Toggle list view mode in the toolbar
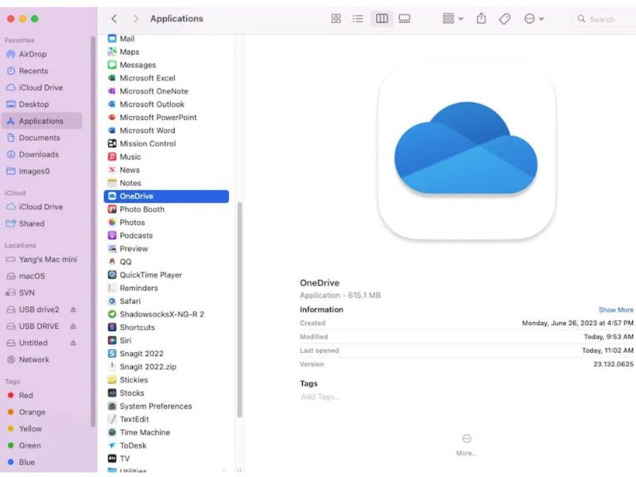Screen dimensions: 636x477 pos(359,18)
